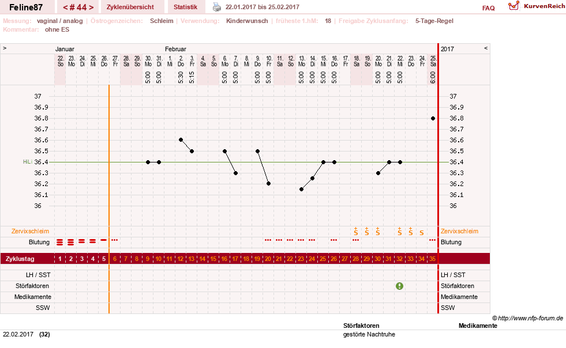Screen dimensions: 566x348
Task: Click the 5:15 measurement time on 3 Feb
Action: [x=192, y=77]
